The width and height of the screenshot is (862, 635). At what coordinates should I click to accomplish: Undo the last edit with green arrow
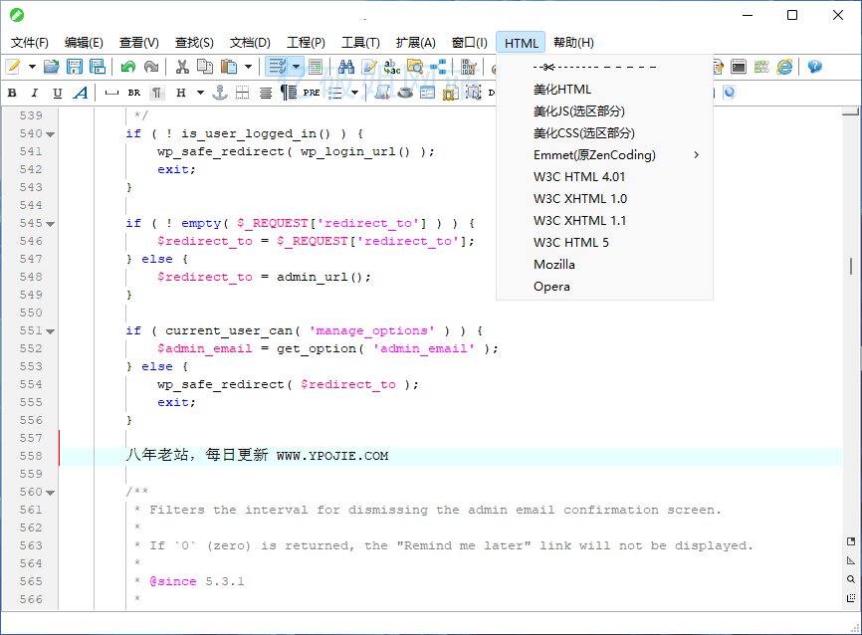127,67
